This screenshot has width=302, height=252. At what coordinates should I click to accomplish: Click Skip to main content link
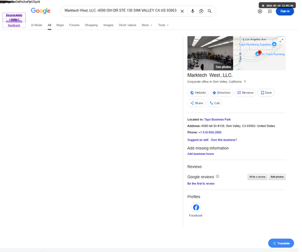coord(14,17)
